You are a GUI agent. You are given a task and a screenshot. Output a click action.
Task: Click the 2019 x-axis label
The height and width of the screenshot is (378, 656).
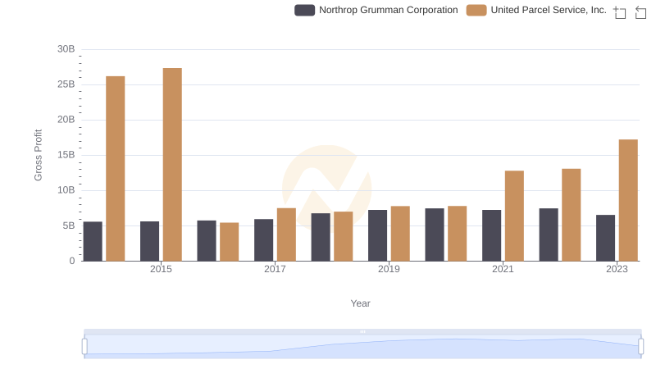tap(389, 269)
